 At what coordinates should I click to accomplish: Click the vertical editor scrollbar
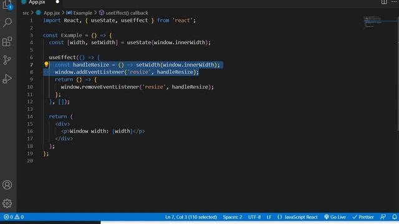click(398, 73)
